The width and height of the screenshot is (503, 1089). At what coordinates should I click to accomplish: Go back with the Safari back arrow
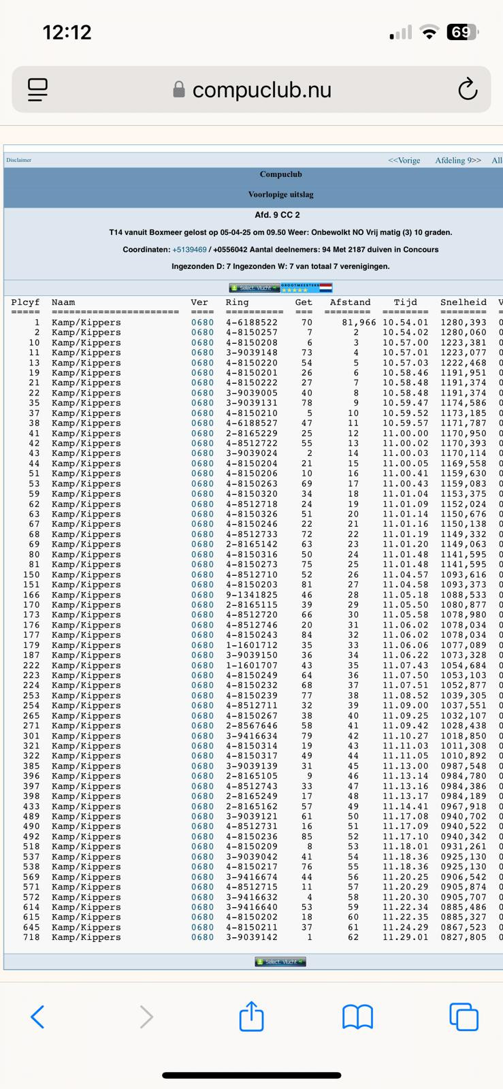tap(38, 1017)
